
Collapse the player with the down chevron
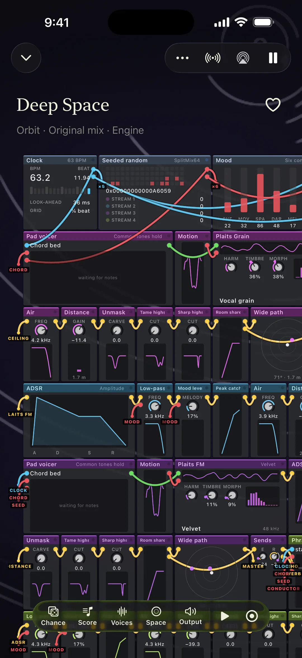[26, 58]
